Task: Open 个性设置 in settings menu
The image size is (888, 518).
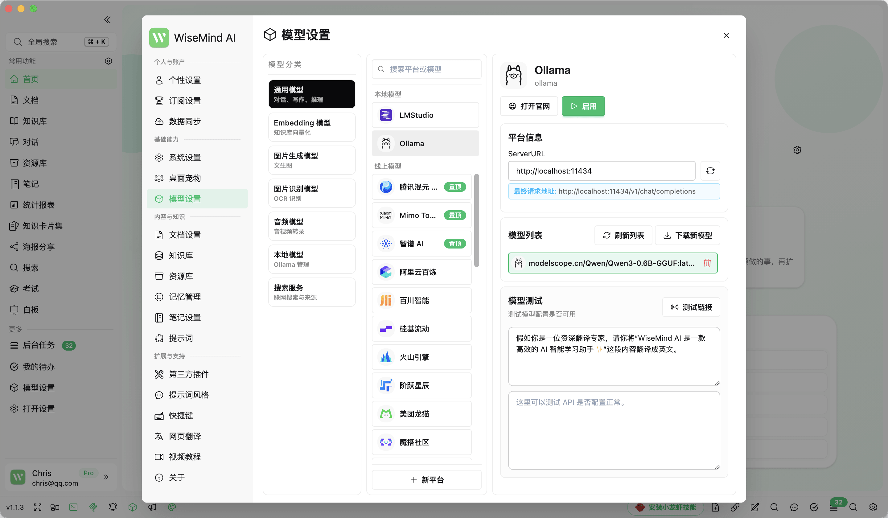Action: coord(197,80)
